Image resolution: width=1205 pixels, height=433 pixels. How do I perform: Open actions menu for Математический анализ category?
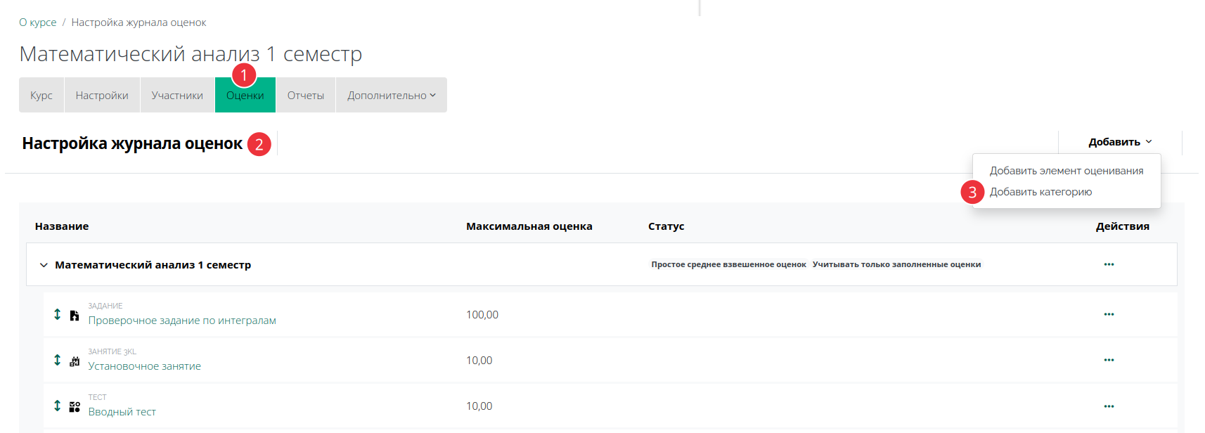(1109, 264)
